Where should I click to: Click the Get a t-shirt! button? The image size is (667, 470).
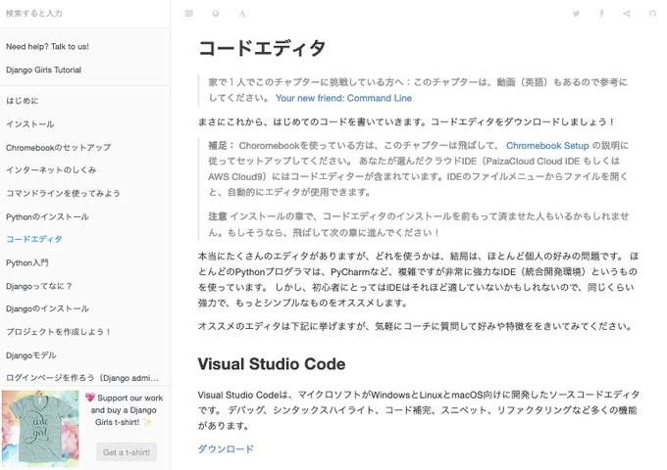pos(127,452)
